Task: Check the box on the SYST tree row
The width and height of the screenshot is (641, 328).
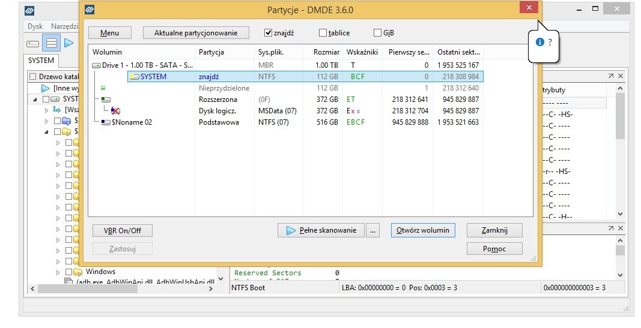Action: pos(46,99)
